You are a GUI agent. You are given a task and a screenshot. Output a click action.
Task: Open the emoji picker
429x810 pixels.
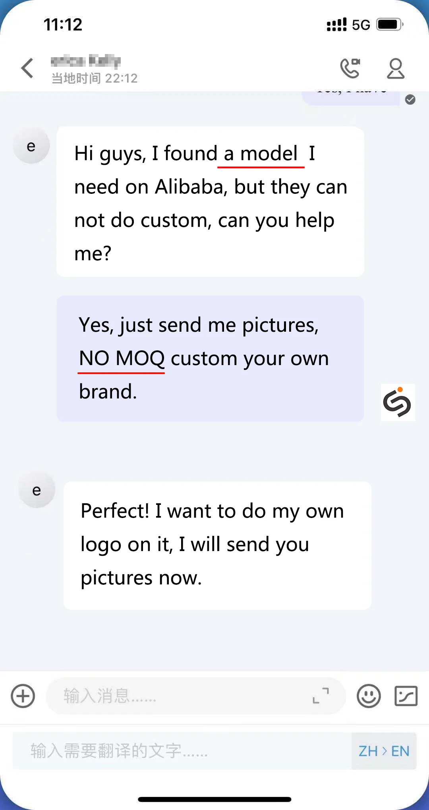[369, 696]
